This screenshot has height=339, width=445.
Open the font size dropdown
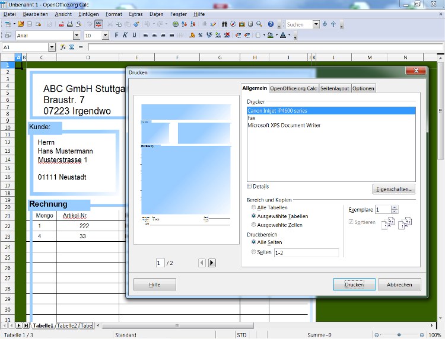[x=106, y=36]
